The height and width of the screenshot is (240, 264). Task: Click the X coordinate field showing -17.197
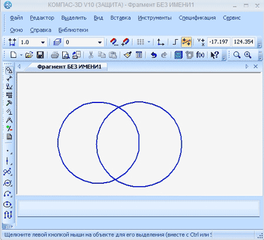(x=219, y=42)
